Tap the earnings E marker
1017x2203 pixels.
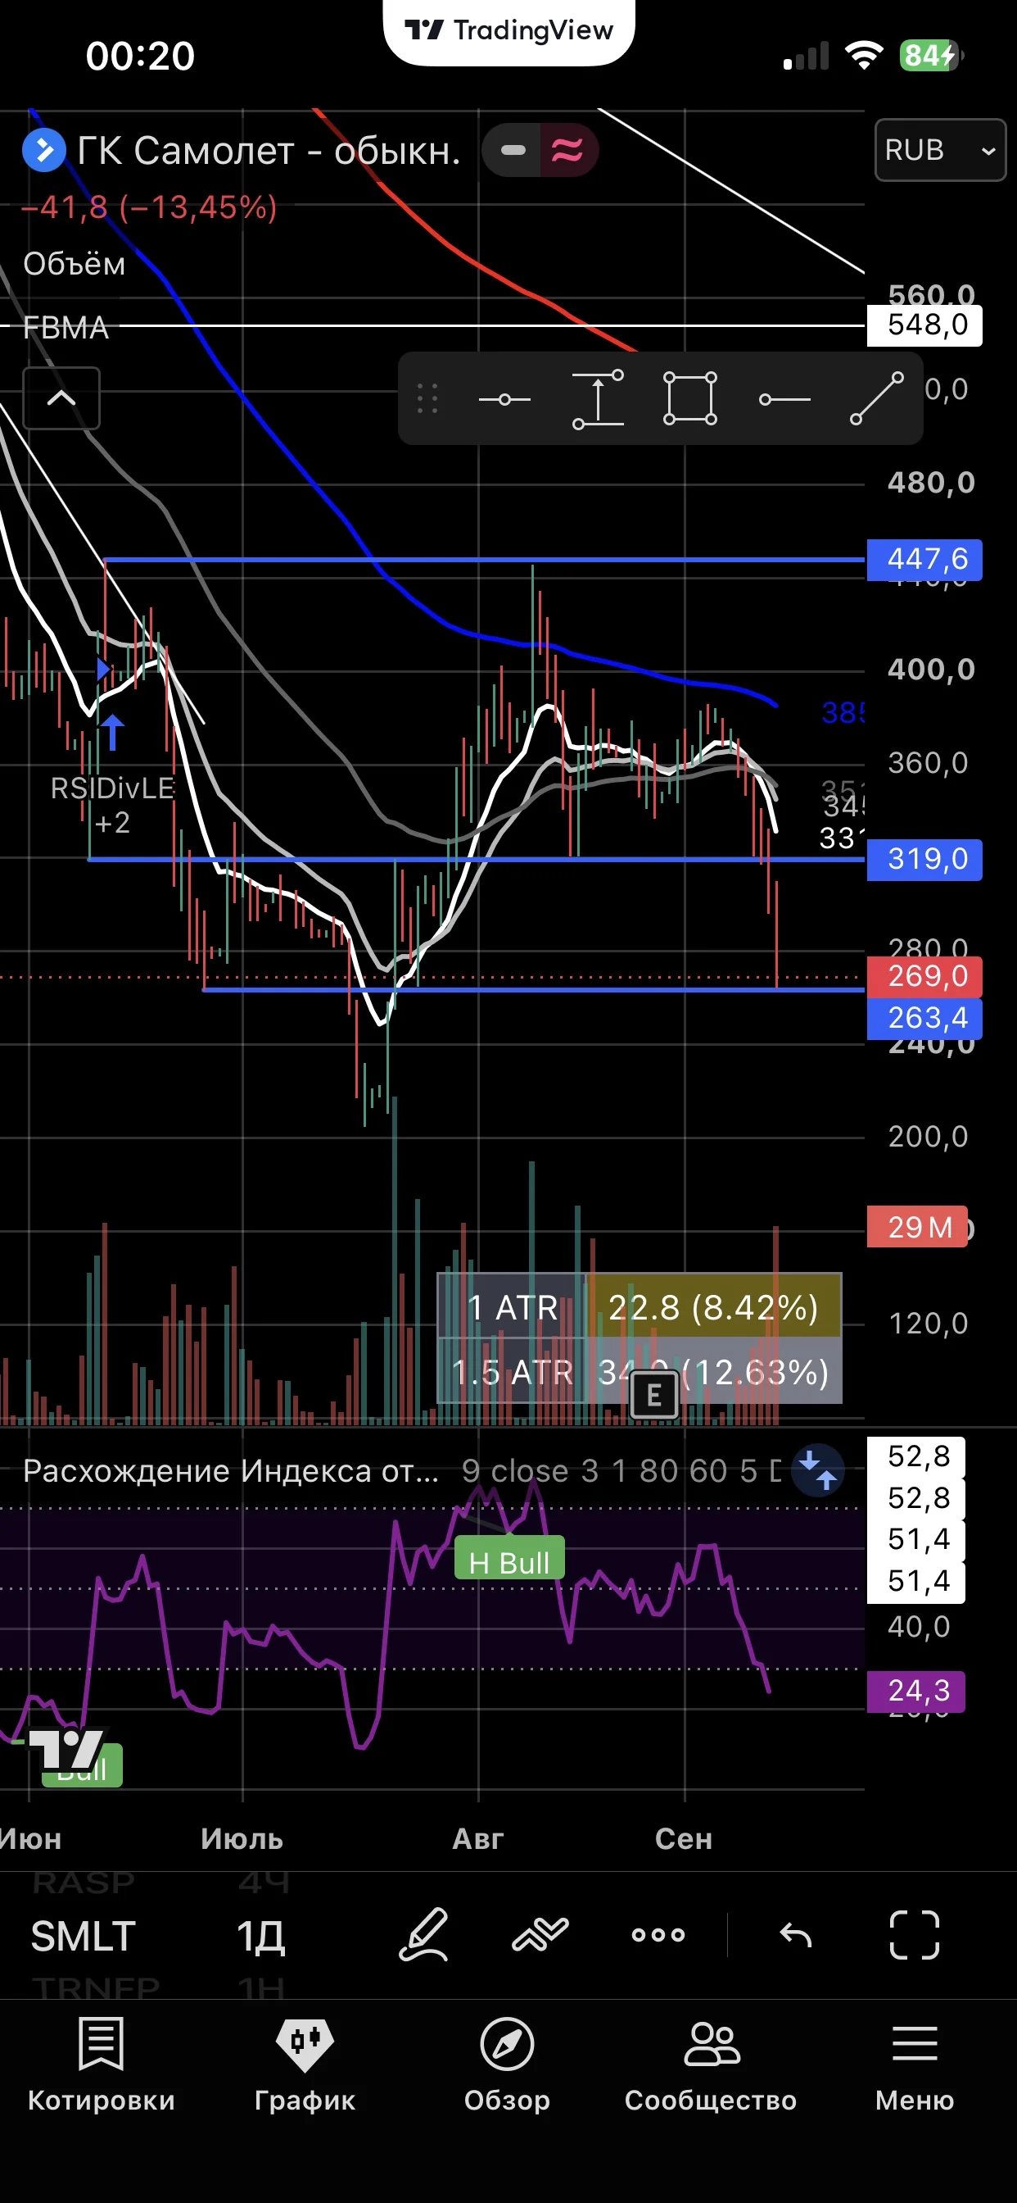pyautogui.click(x=653, y=1395)
